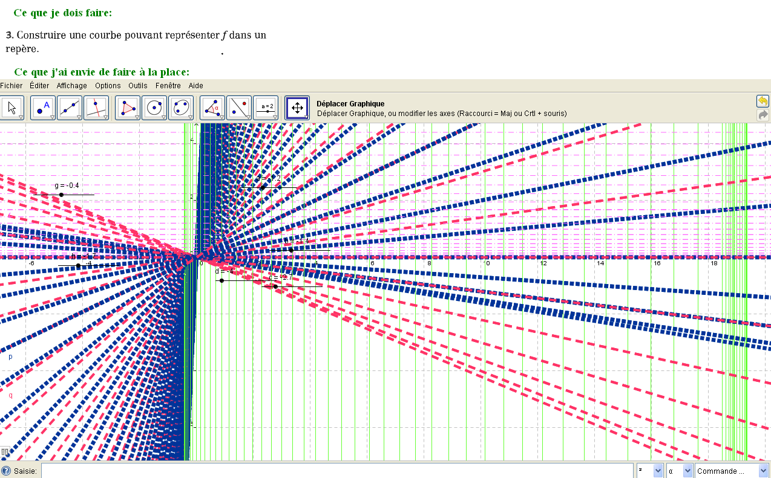Click the Undo arrow icon
The width and height of the screenshot is (771, 478).
(x=763, y=101)
